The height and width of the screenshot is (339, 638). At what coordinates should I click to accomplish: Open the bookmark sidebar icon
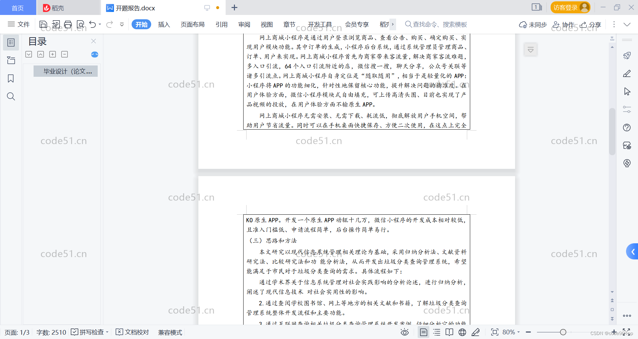tap(11, 78)
